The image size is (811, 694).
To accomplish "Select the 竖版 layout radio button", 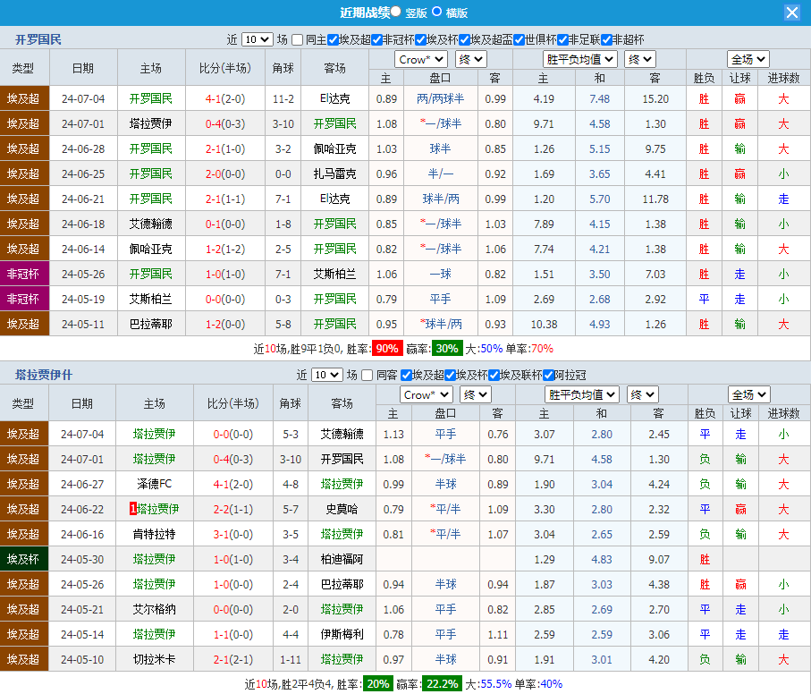I will [396, 12].
